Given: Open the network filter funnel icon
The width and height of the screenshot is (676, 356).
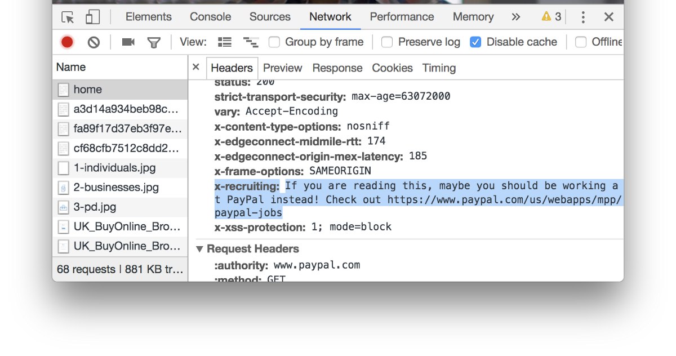Looking at the screenshot, I should pos(153,42).
